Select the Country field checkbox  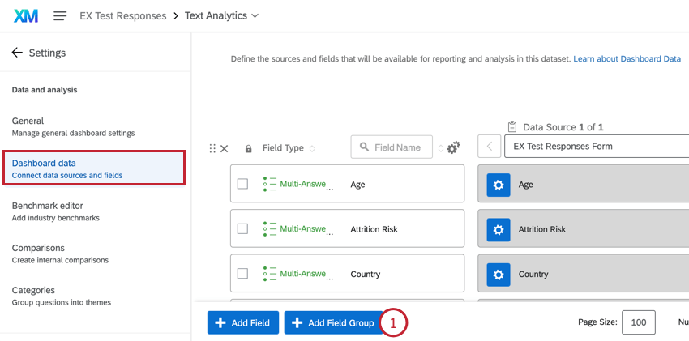coord(242,274)
